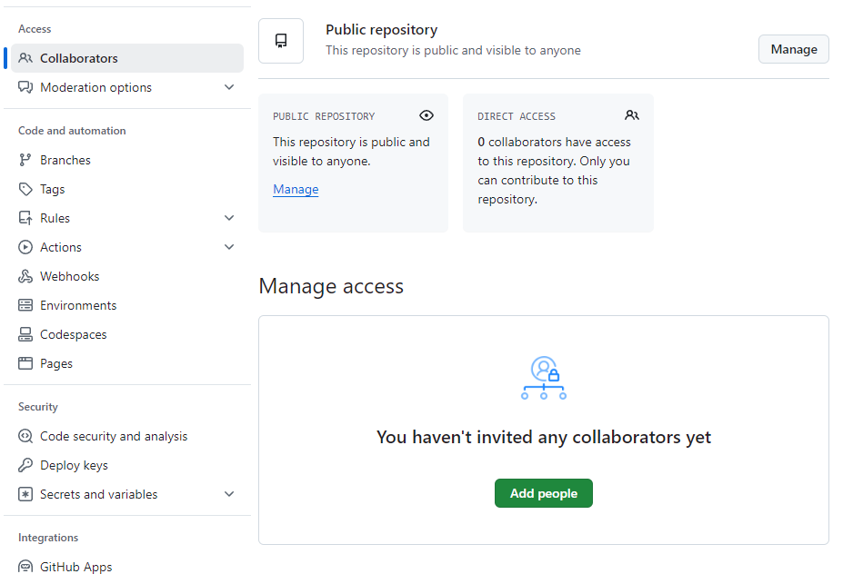Viewport: 843px width, 574px height.
Task: Click the eye icon in Public Repository card
Action: coord(427,115)
